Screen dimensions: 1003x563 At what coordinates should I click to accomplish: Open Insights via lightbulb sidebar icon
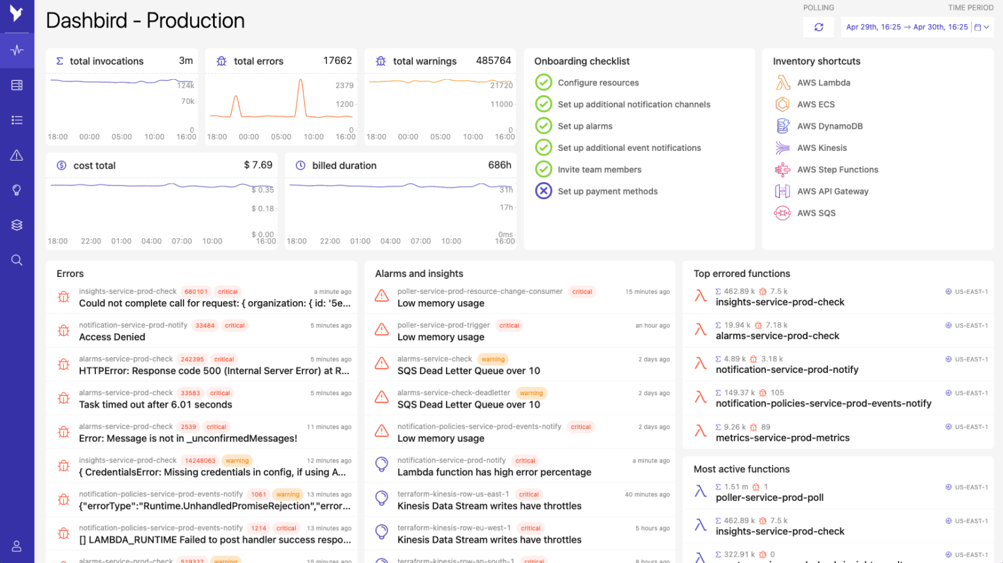coord(17,190)
